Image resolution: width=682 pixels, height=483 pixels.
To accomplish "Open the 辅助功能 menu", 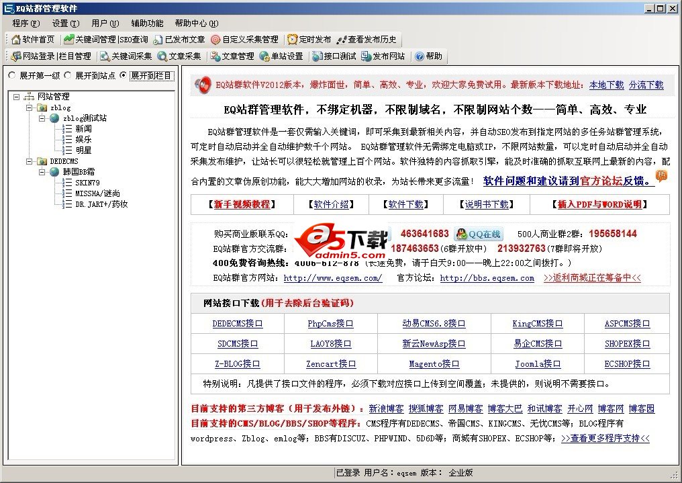I will click(x=147, y=23).
